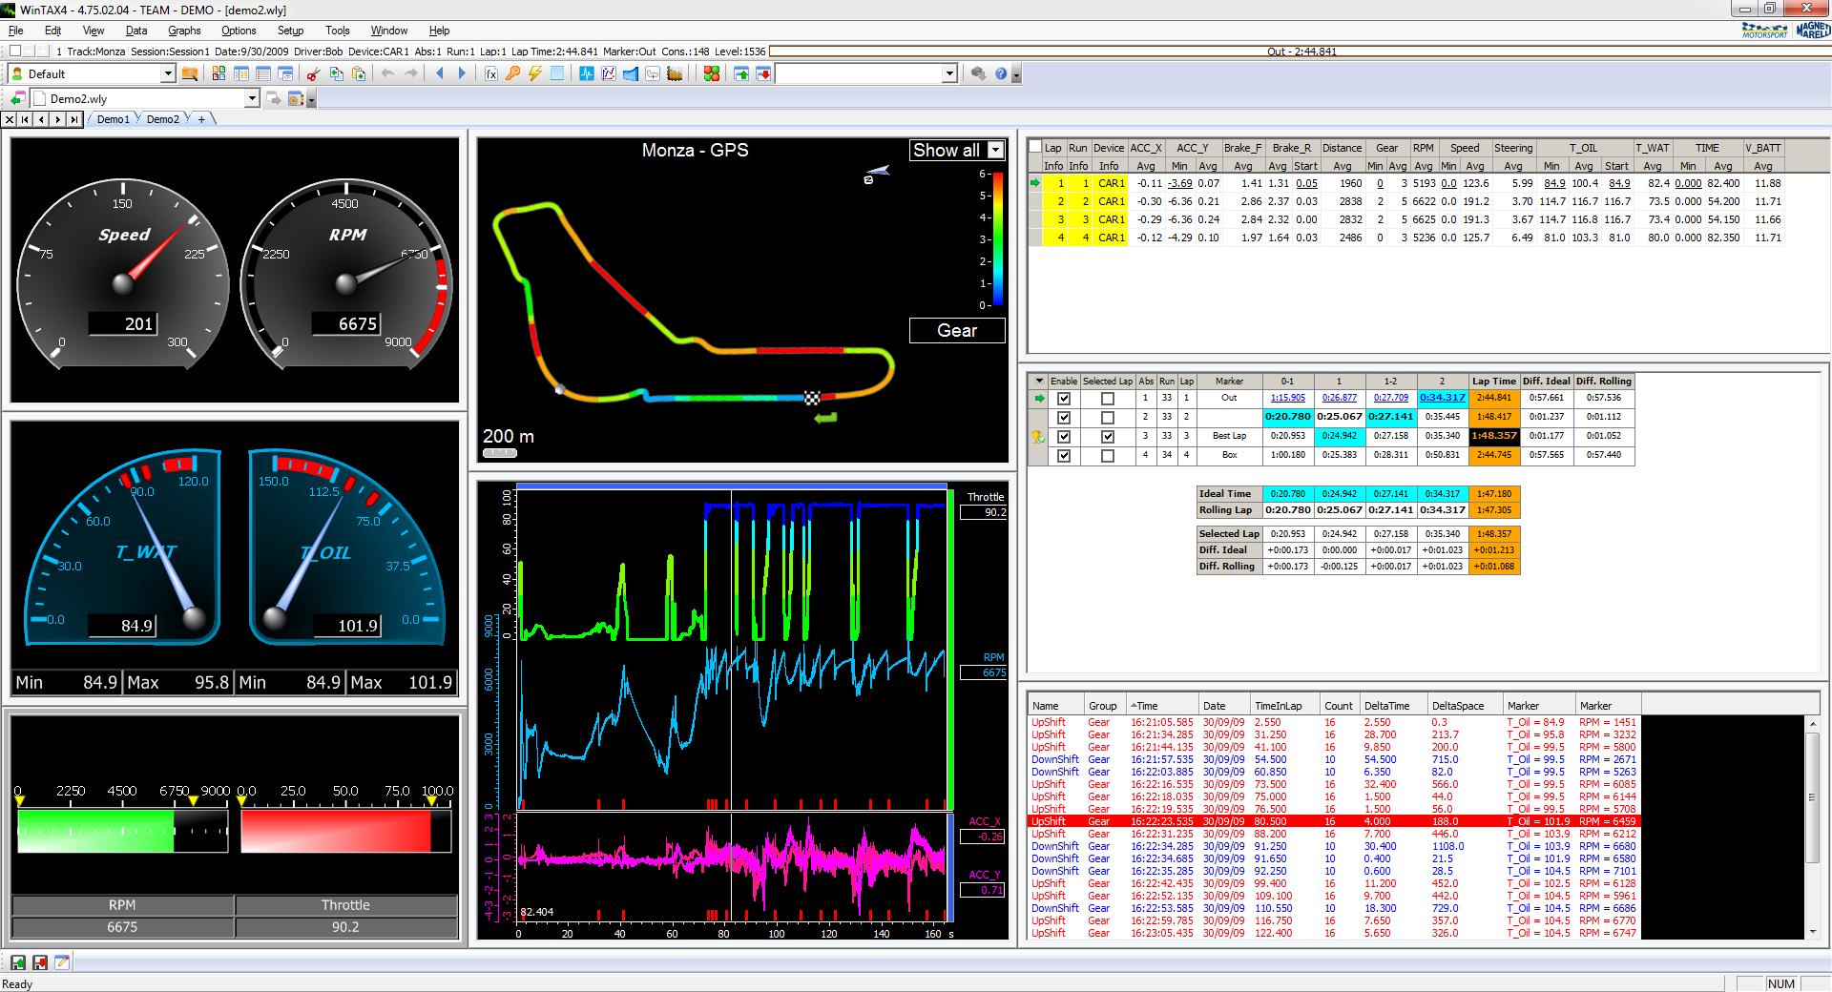
Task: Toggle checkbox in Lap statistics table header
Action: click(x=1035, y=147)
